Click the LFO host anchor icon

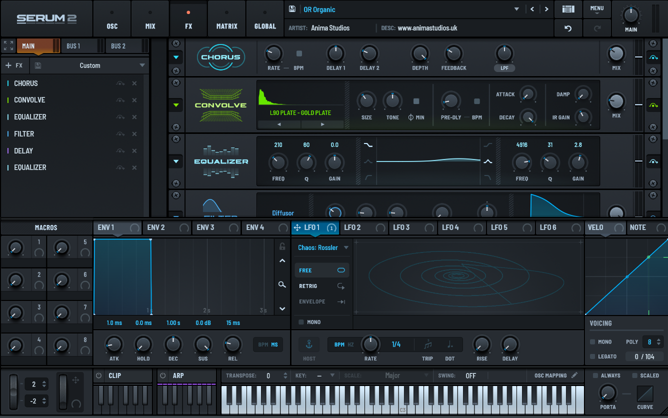tap(309, 344)
